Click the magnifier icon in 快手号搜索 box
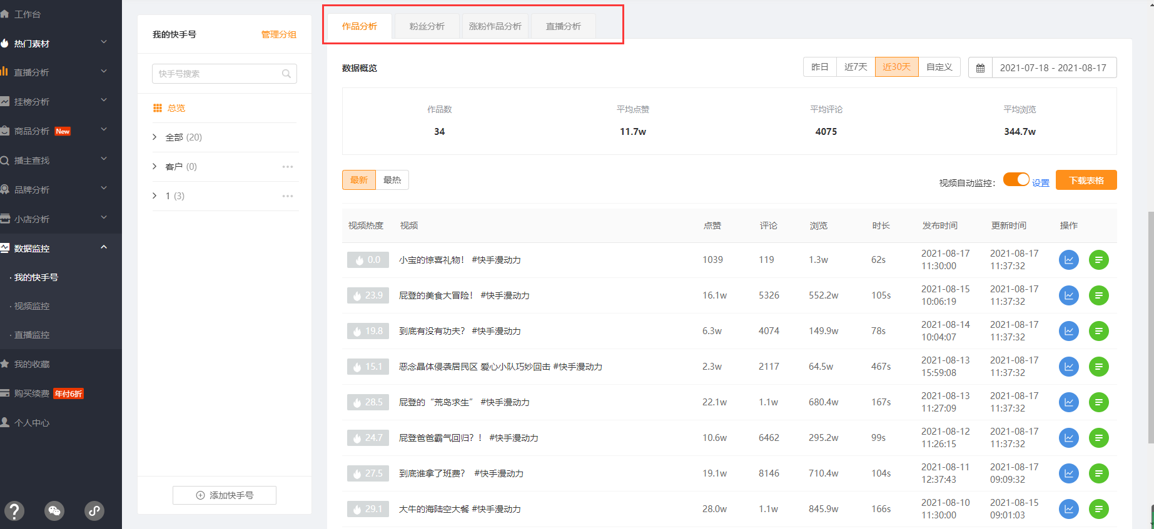This screenshot has height=529, width=1154. pos(286,74)
